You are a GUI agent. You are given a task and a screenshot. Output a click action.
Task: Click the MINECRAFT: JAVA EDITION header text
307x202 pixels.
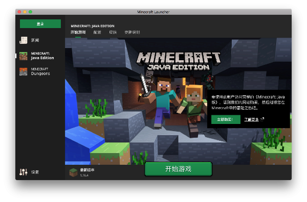(93, 26)
